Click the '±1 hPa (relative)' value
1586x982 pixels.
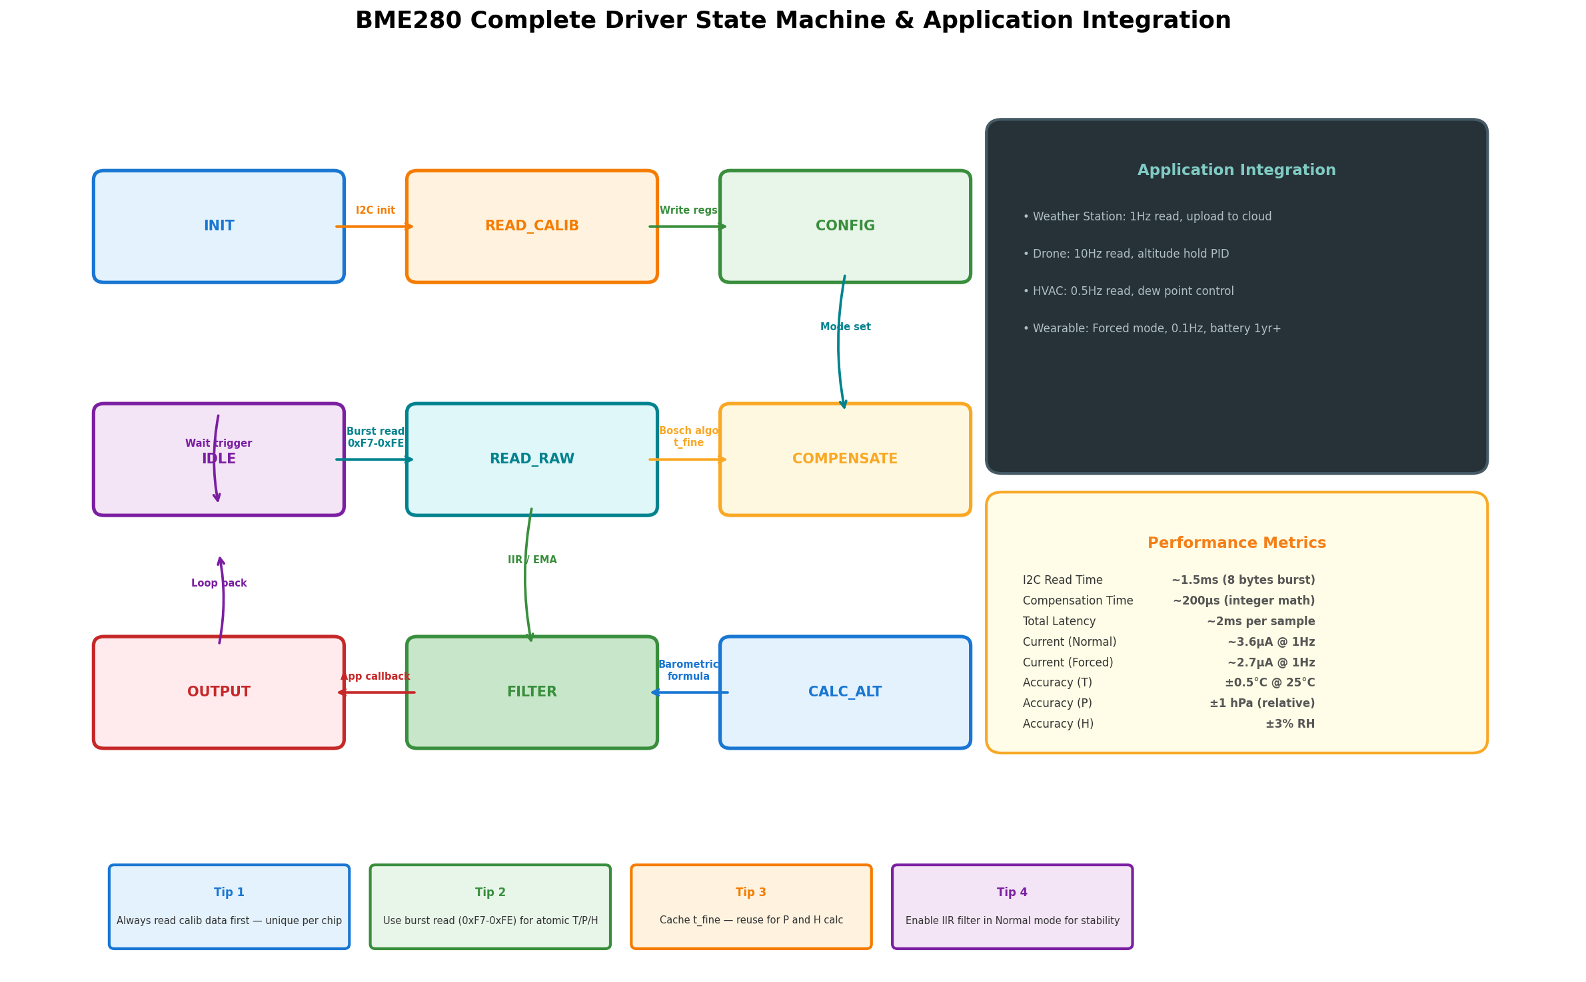click(1262, 704)
